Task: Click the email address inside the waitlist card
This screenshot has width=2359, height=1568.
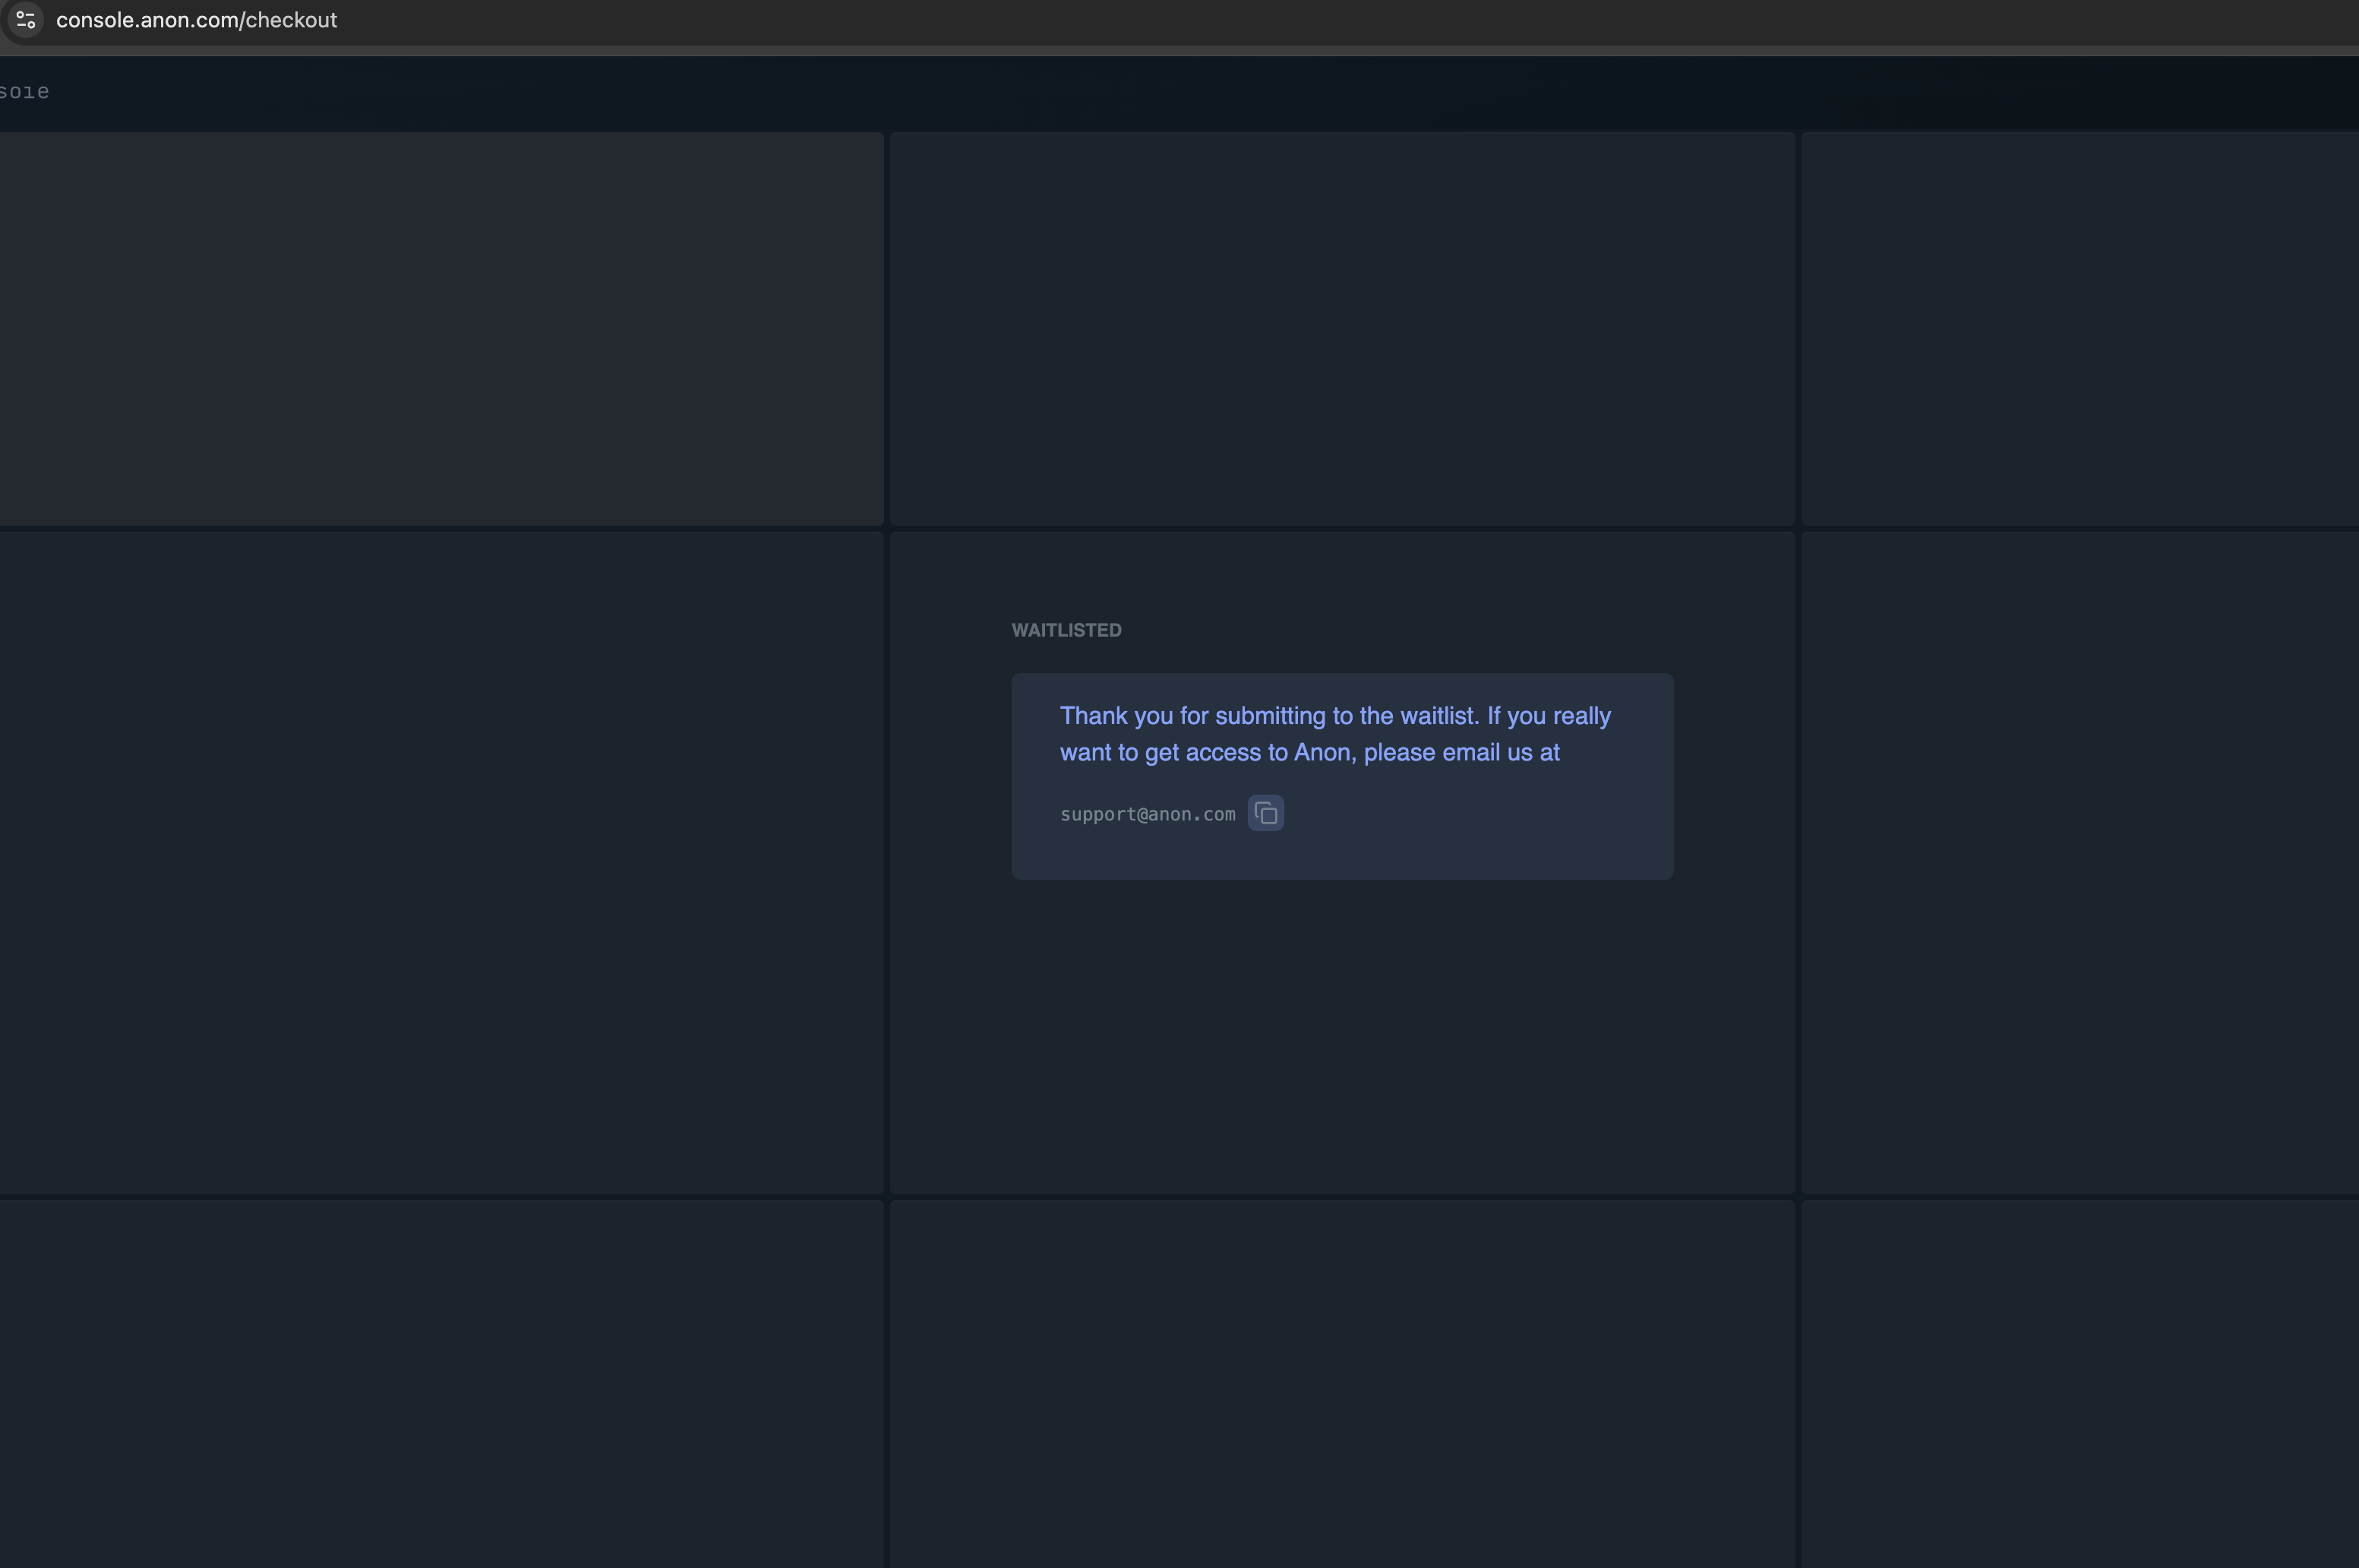Action: (x=1147, y=813)
